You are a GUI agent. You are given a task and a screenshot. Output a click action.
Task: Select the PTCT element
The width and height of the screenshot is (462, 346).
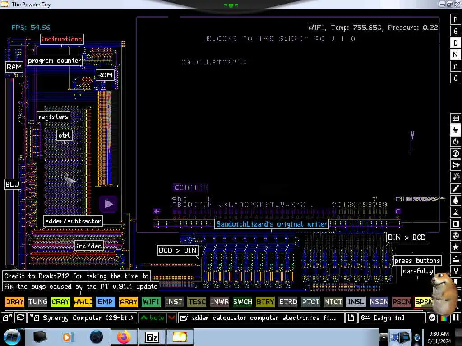(310, 302)
